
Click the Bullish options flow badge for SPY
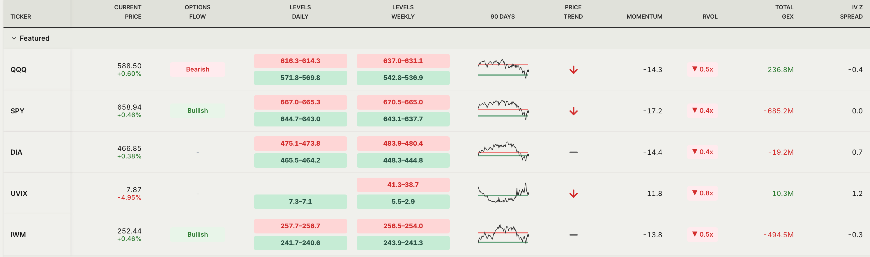(x=198, y=111)
